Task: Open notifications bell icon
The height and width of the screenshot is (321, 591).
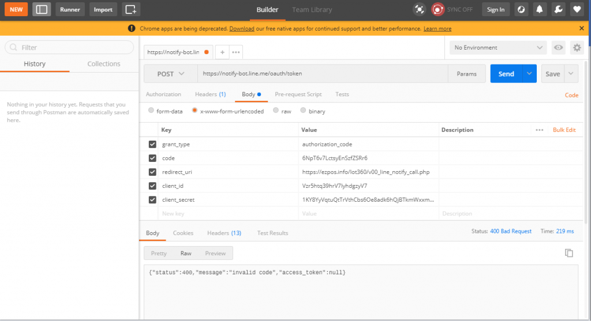Action: [x=540, y=9]
